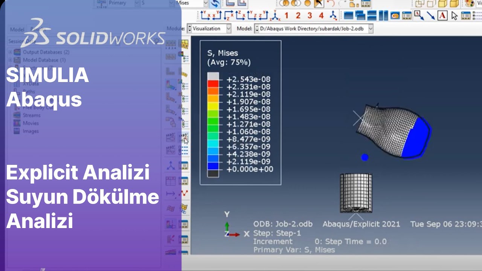This screenshot has width=482, height=271.
Task: Switch to the Model tab
Action: click(x=17, y=30)
